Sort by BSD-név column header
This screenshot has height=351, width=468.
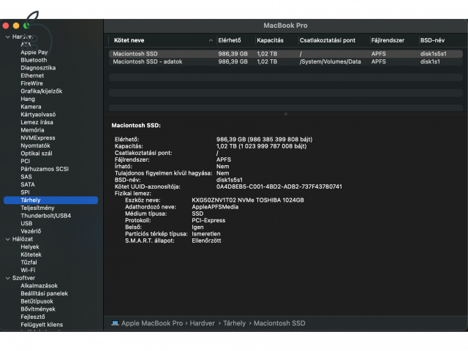click(x=432, y=40)
